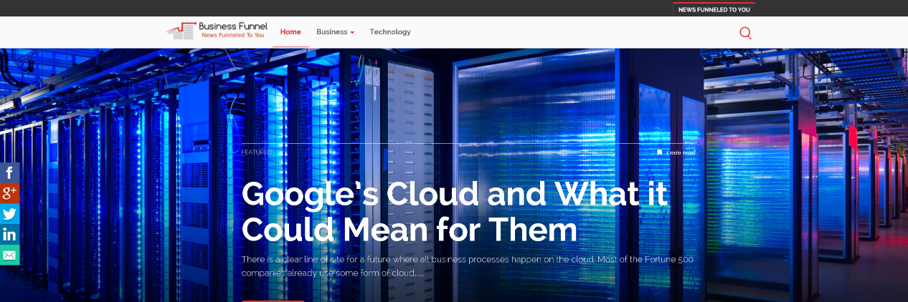This screenshot has height=302, width=908.
Task: Go to the Home menu item
Action: coord(290,32)
